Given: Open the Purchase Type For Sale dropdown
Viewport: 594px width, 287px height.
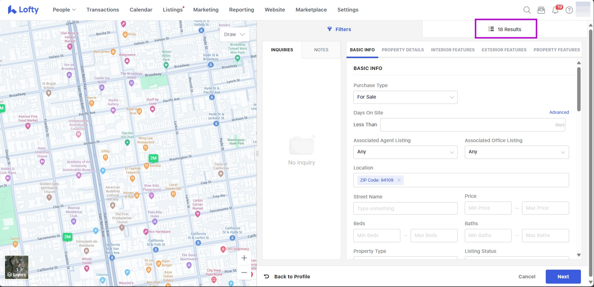Looking at the screenshot, I should pos(405,97).
